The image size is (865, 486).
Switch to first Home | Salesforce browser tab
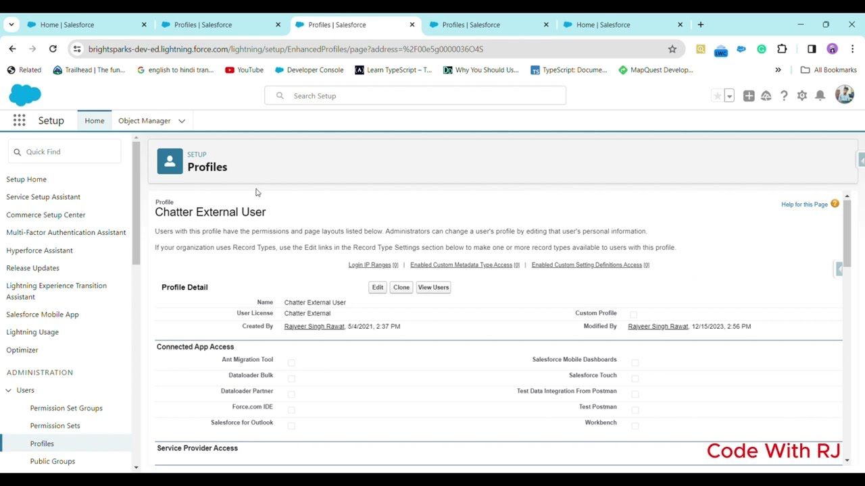pos(86,24)
